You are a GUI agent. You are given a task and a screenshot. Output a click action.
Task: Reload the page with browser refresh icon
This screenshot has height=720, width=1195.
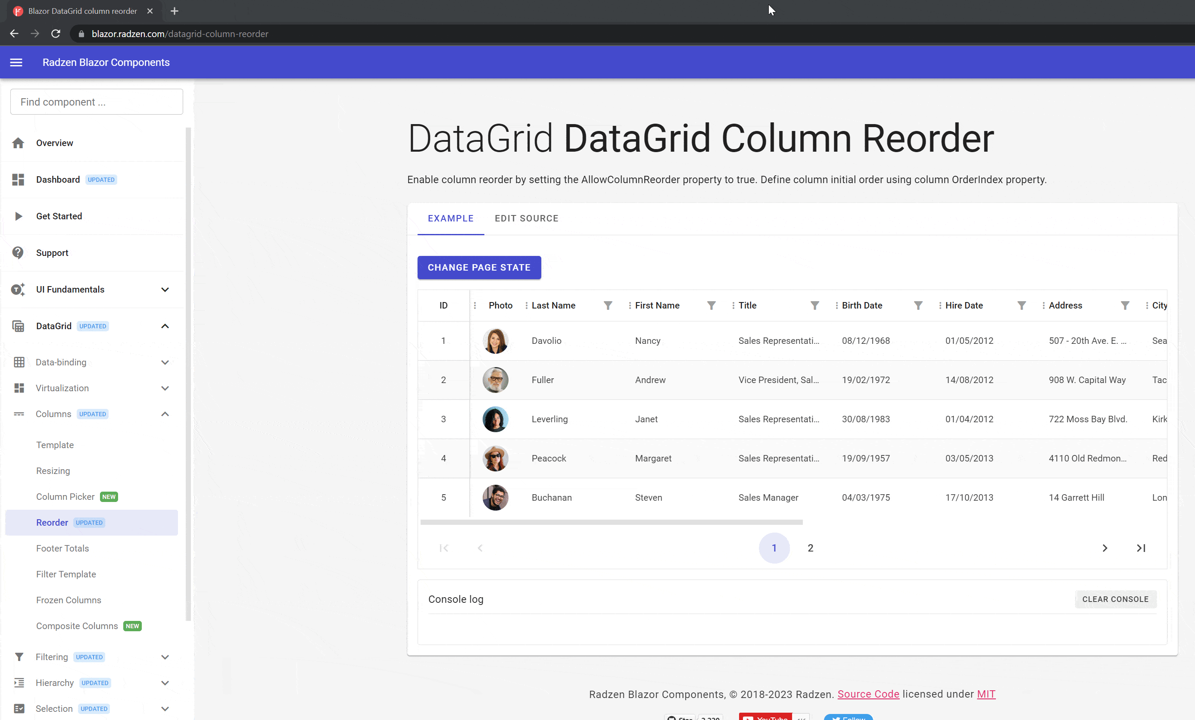[56, 34]
